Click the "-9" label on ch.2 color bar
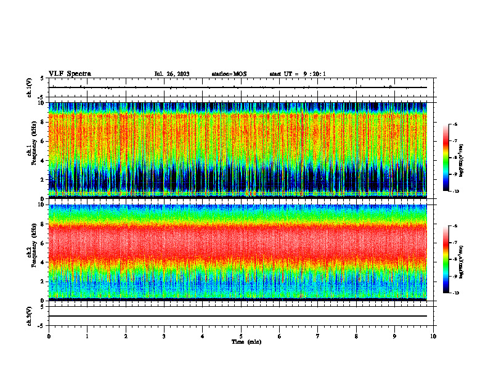The height and width of the screenshot is (377, 488). click(x=455, y=276)
